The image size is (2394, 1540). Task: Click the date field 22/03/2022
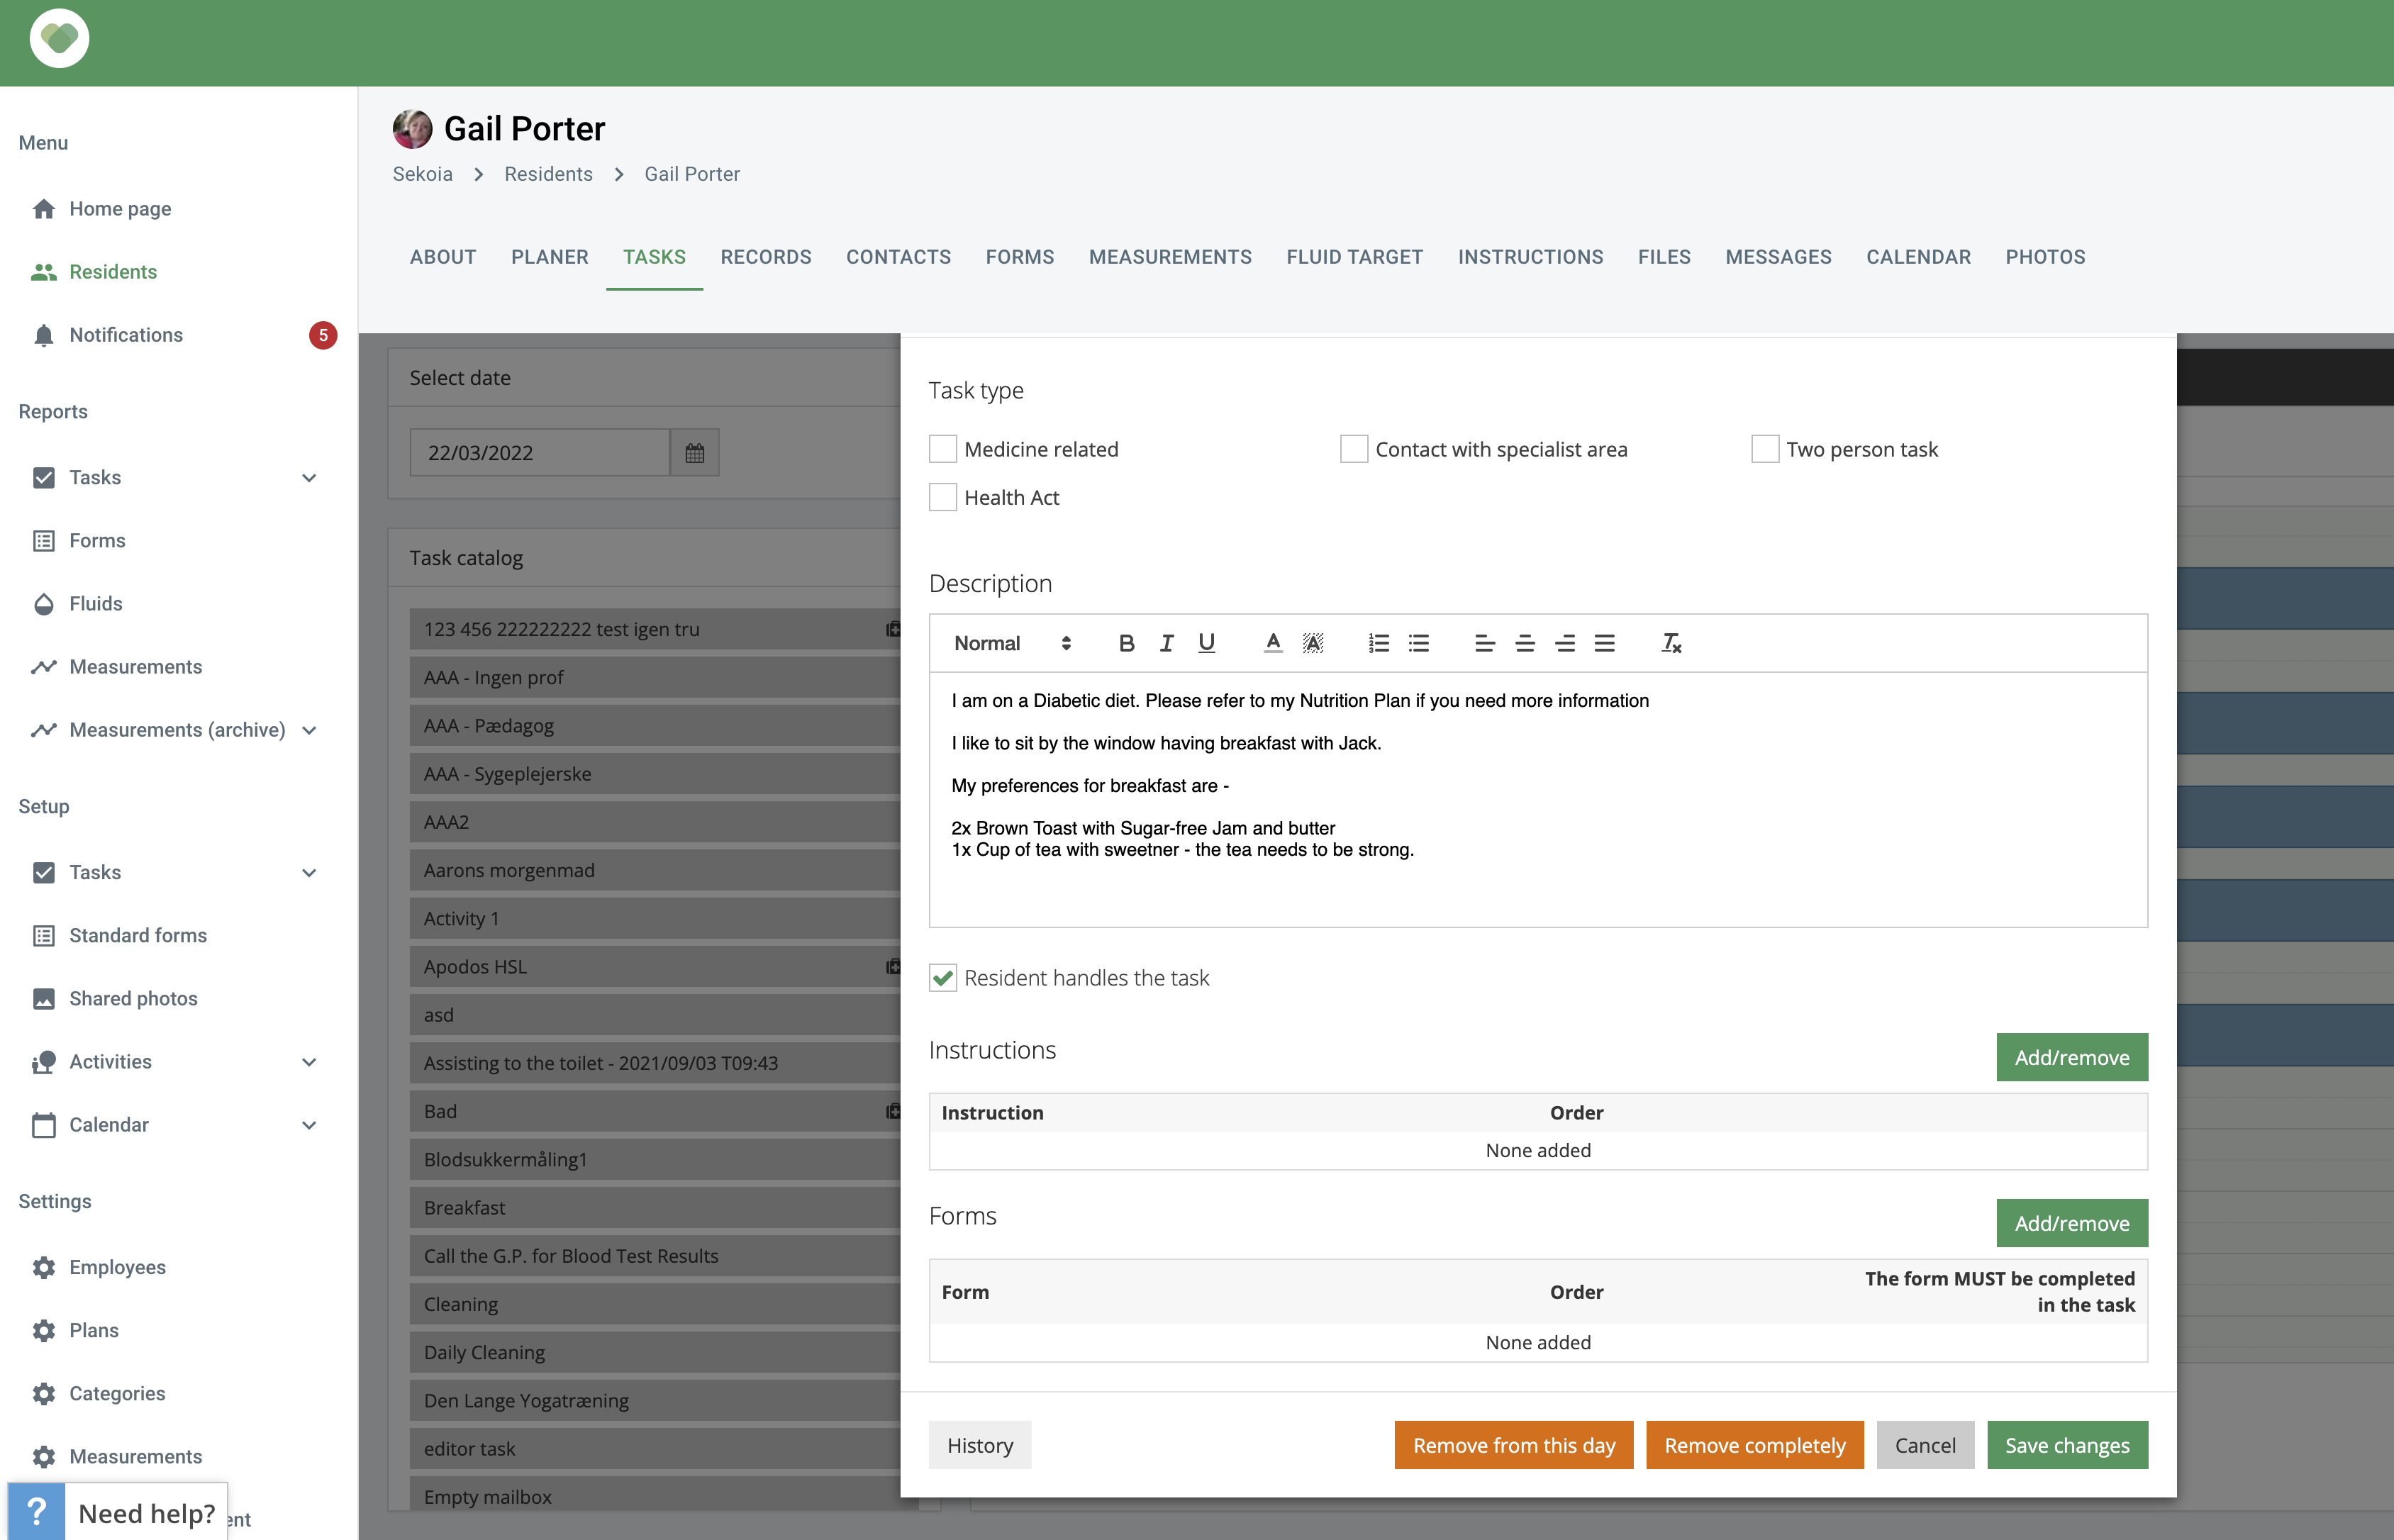[x=539, y=453]
